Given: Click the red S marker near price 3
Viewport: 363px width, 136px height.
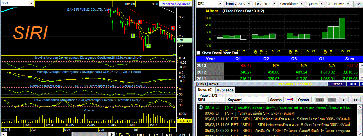Looking at the screenshot, I should 173,28.
